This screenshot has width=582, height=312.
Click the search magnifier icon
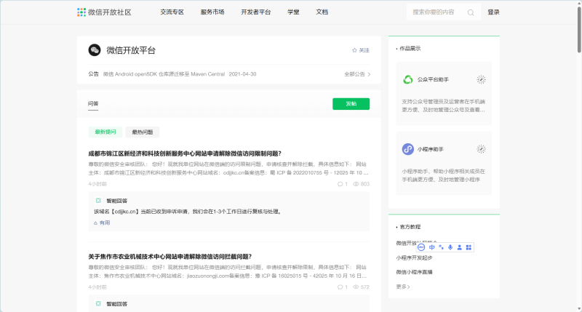[x=471, y=12]
